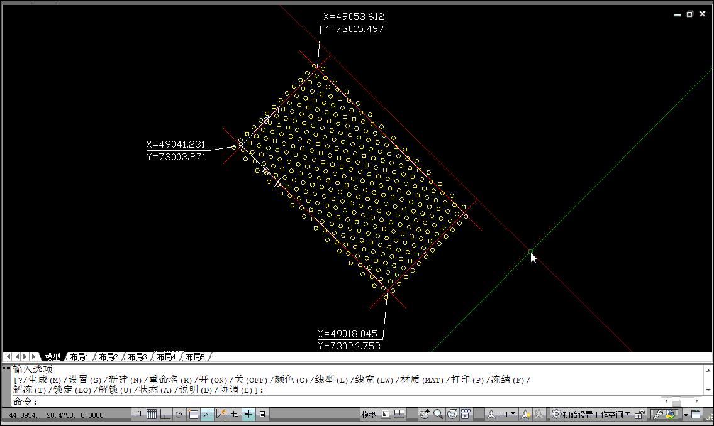Image resolution: width=714 pixels, height=426 pixels.
Task: Open the SteeringWheels icon
Action: 452,414
